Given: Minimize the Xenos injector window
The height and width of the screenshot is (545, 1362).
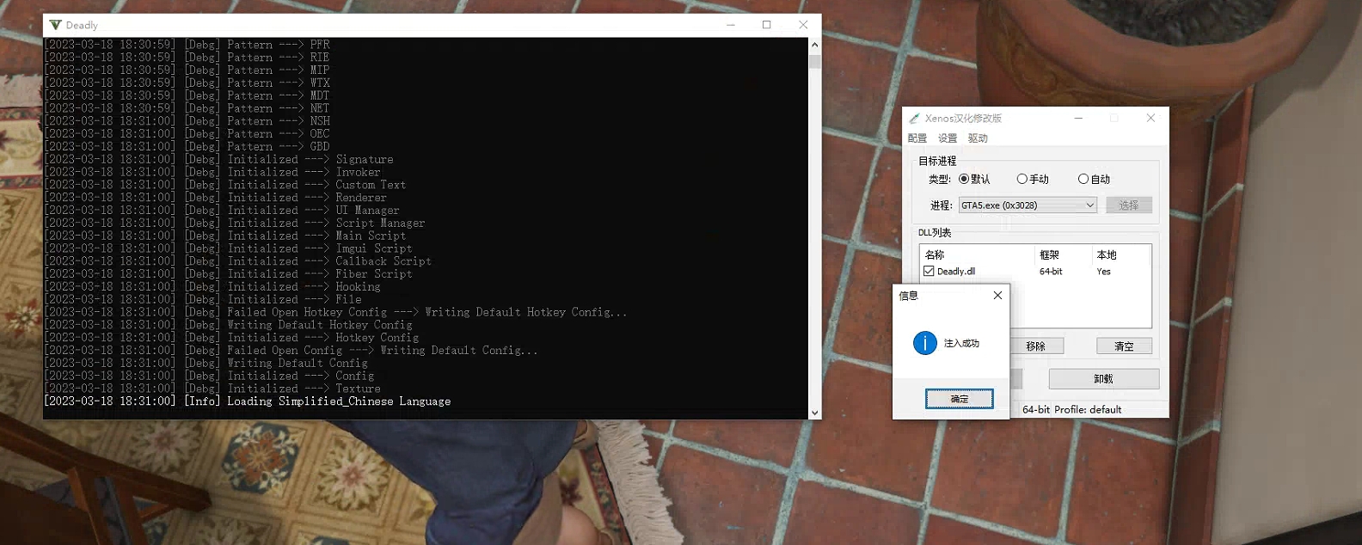Looking at the screenshot, I should click(1078, 118).
